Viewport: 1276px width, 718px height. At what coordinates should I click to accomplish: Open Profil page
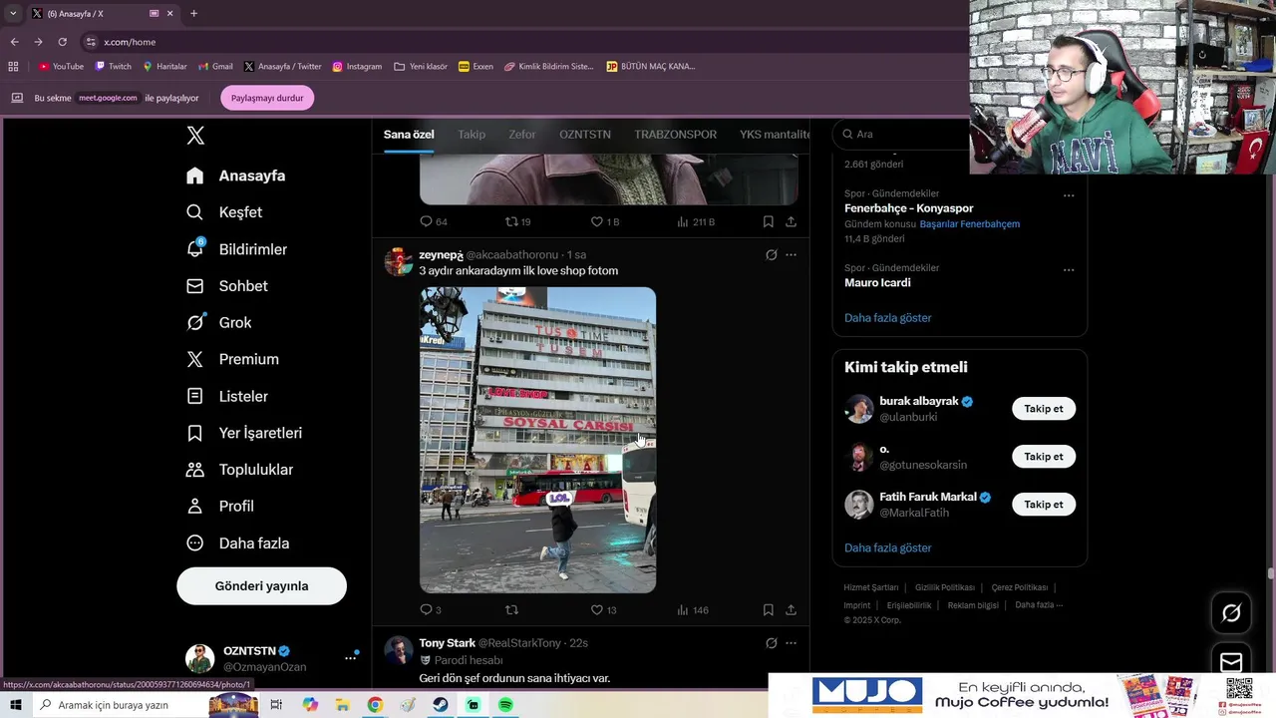(x=220, y=506)
